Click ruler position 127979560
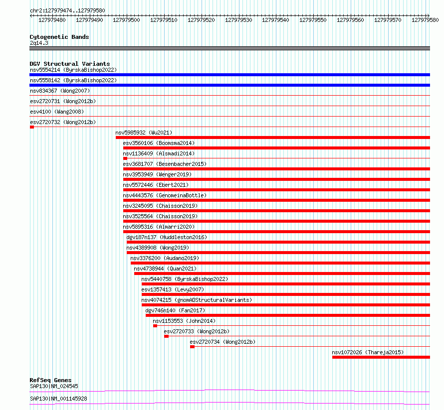The width and height of the screenshot is (444, 410). point(350,20)
